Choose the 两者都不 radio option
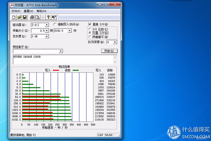The image size is (211, 141). [x=90, y=36]
